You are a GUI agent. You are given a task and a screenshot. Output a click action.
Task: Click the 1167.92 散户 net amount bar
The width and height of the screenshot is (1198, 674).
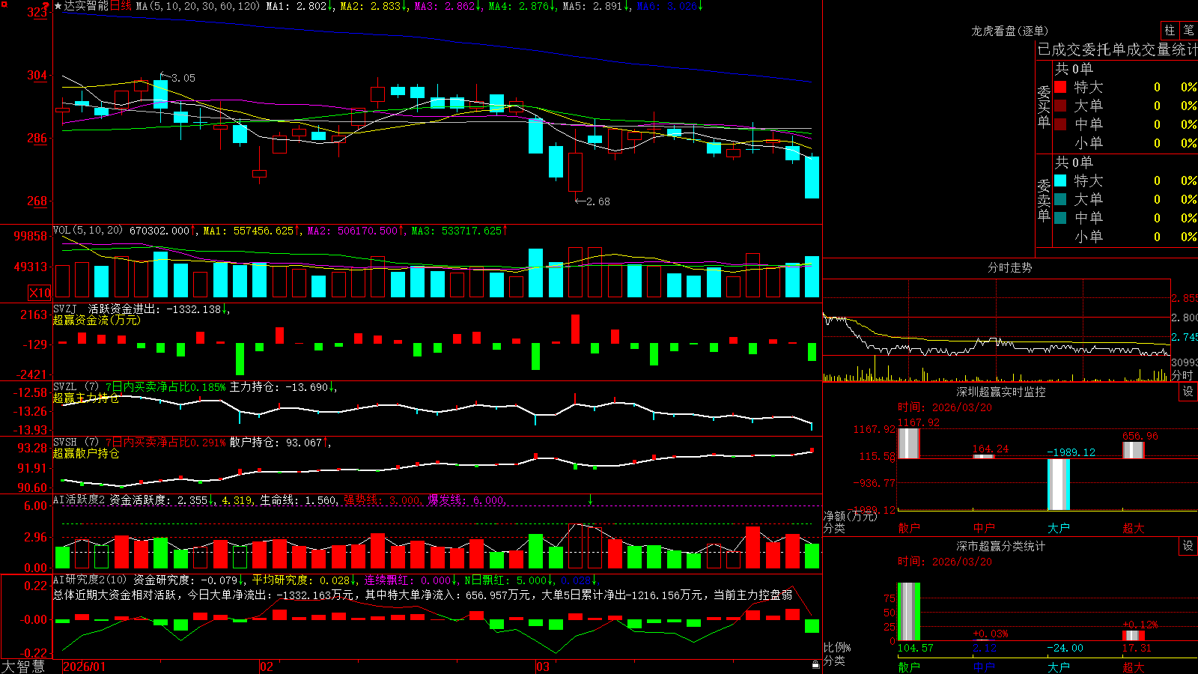[909, 443]
